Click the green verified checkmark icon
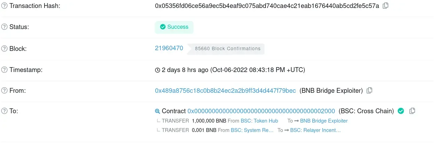Image resolution: width=435 pixels, height=143 pixels. [x=401, y=111]
